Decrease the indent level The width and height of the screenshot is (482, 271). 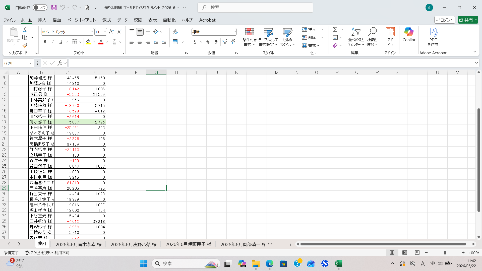click(x=156, y=42)
